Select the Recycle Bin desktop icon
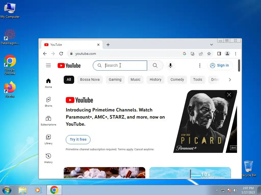 tap(248, 169)
